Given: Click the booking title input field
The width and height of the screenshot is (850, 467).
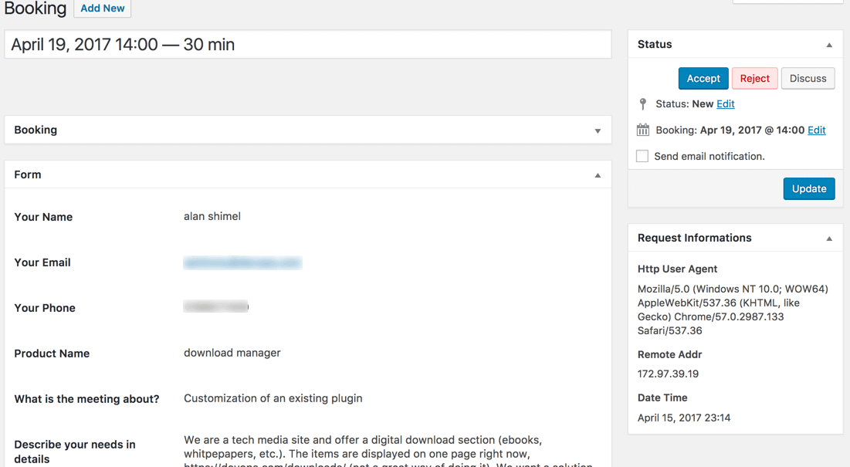Looking at the screenshot, I should click(308, 45).
